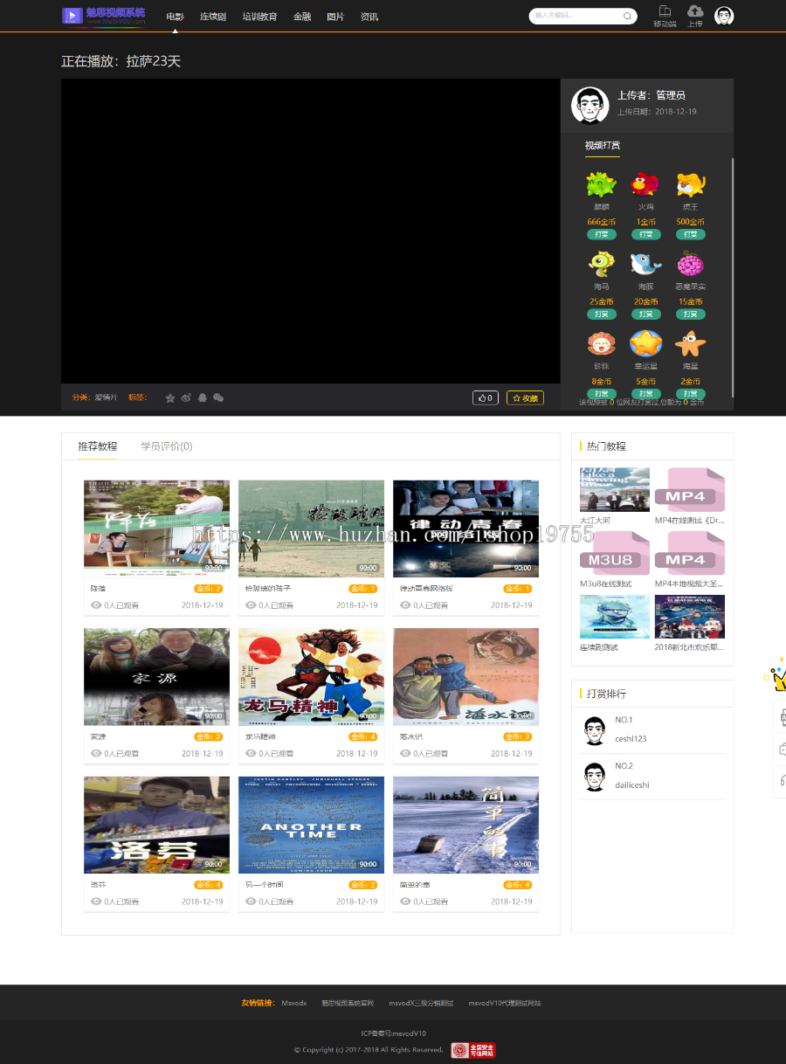Share via the WeChat icon

click(x=218, y=397)
